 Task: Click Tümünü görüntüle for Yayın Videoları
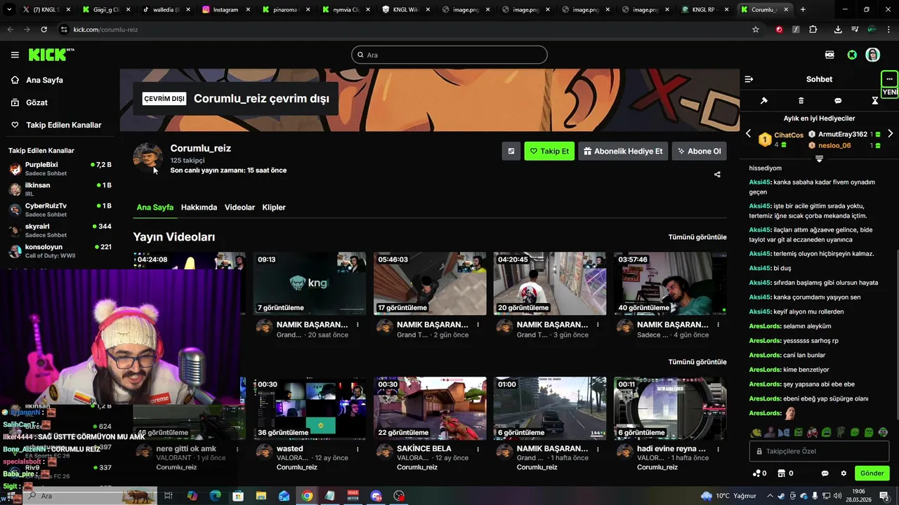[697, 237]
